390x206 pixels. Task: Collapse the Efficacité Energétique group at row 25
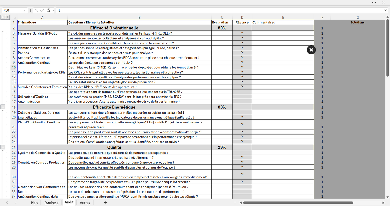point(3,147)
